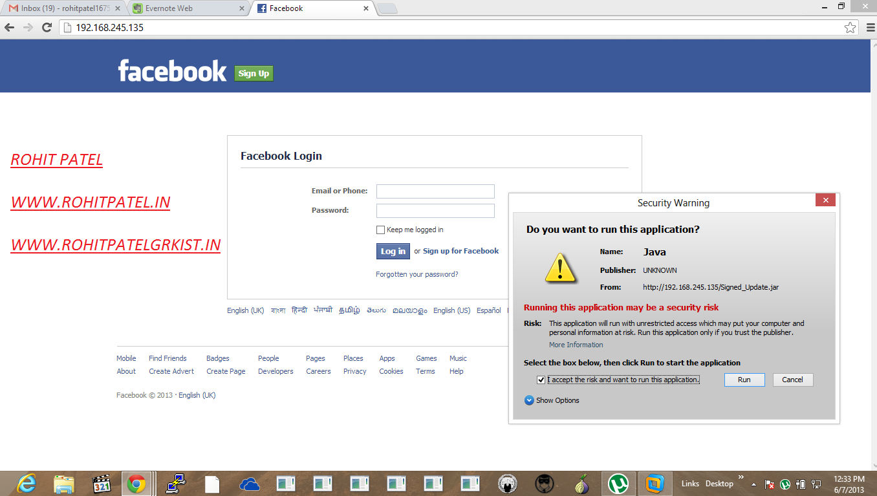Screen dimensions: 877x496
Task: Open the Cookies footer link
Action: pyautogui.click(x=391, y=371)
